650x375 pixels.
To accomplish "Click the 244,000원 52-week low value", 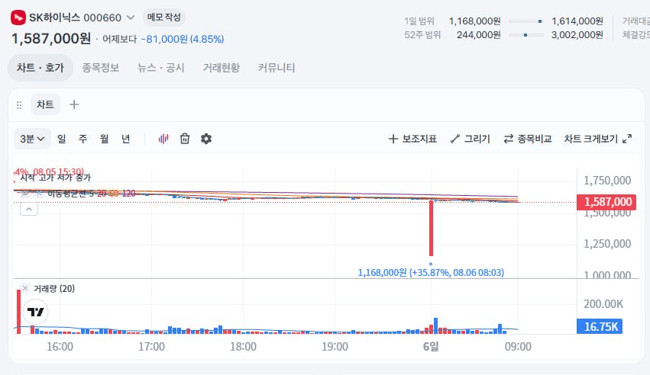I will (x=478, y=35).
